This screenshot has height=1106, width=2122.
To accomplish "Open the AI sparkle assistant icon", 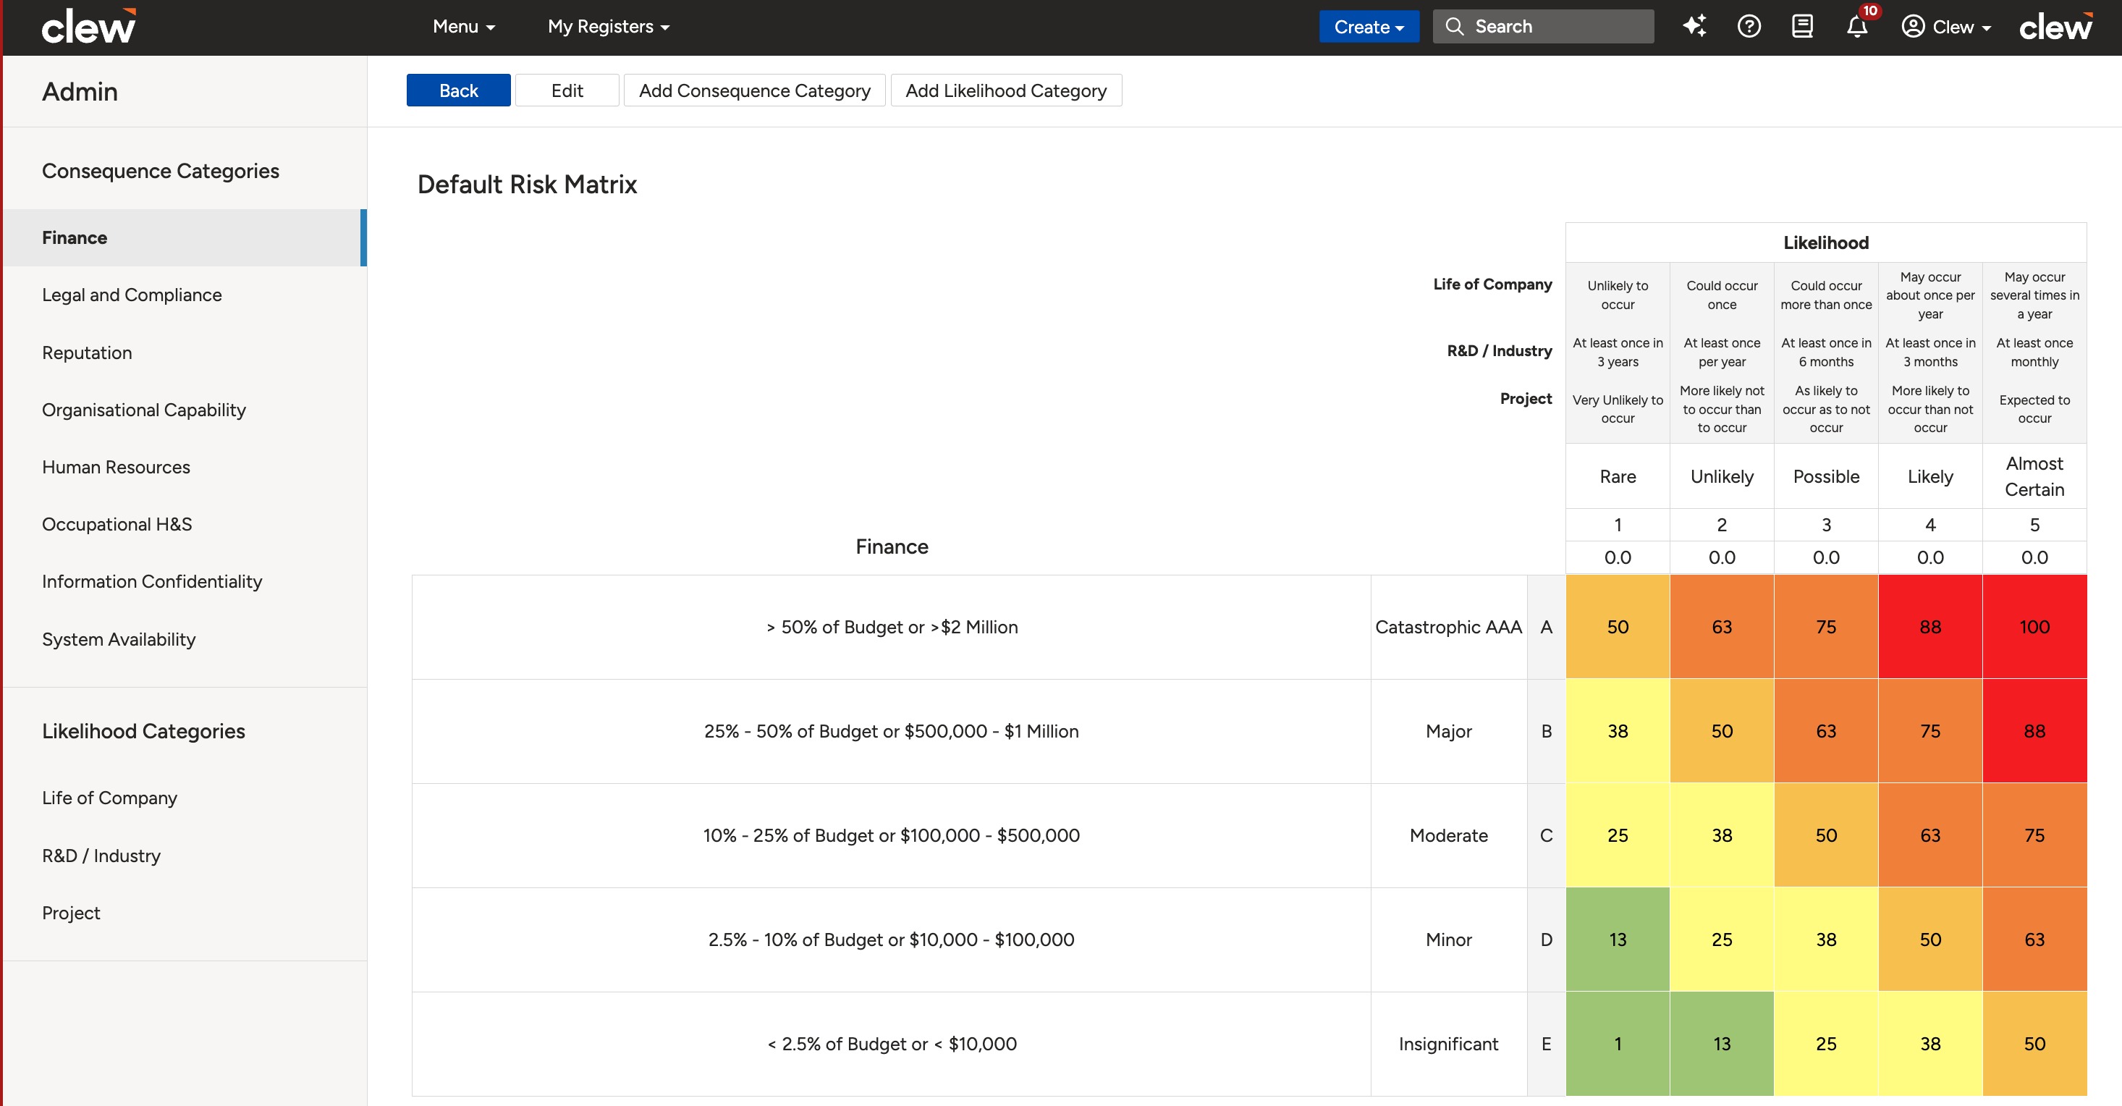I will pos(1694,26).
